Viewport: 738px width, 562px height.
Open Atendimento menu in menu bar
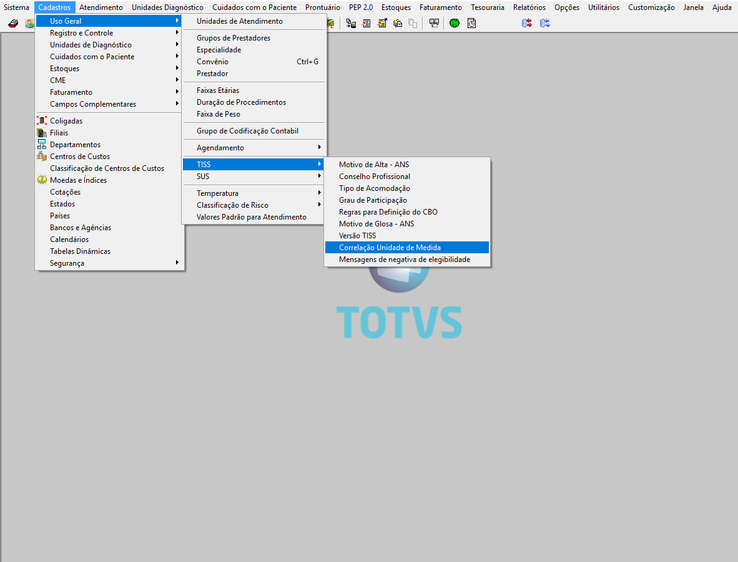101,7
